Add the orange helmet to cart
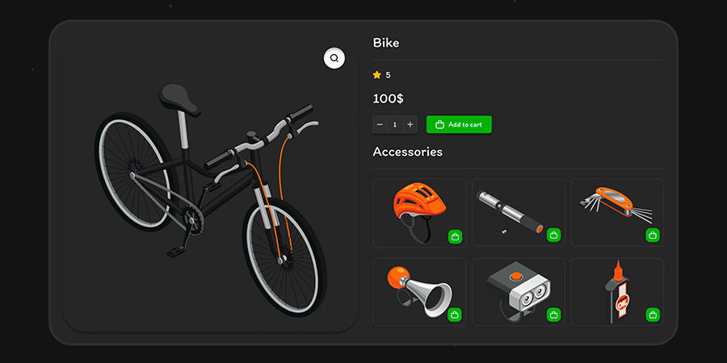This screenshot has height=363, width=727. tap(456, 236)
